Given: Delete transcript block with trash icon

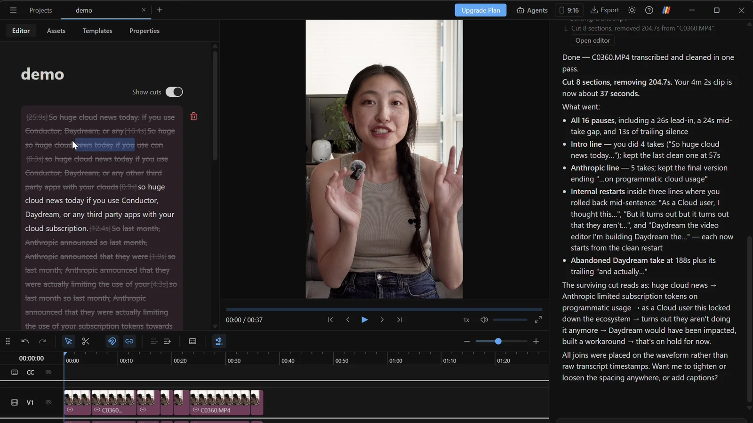Looking at the screenshot, I should (193, 117).
